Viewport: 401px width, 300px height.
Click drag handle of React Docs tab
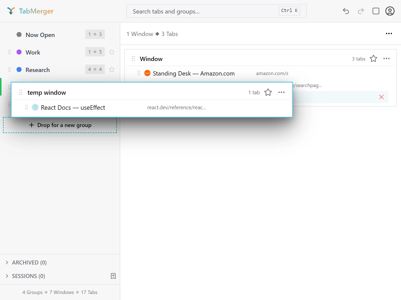[x=26, y=107]
